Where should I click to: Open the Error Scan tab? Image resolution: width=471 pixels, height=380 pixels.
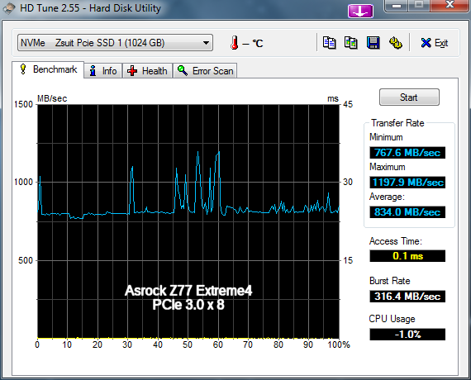pos(205,71)
